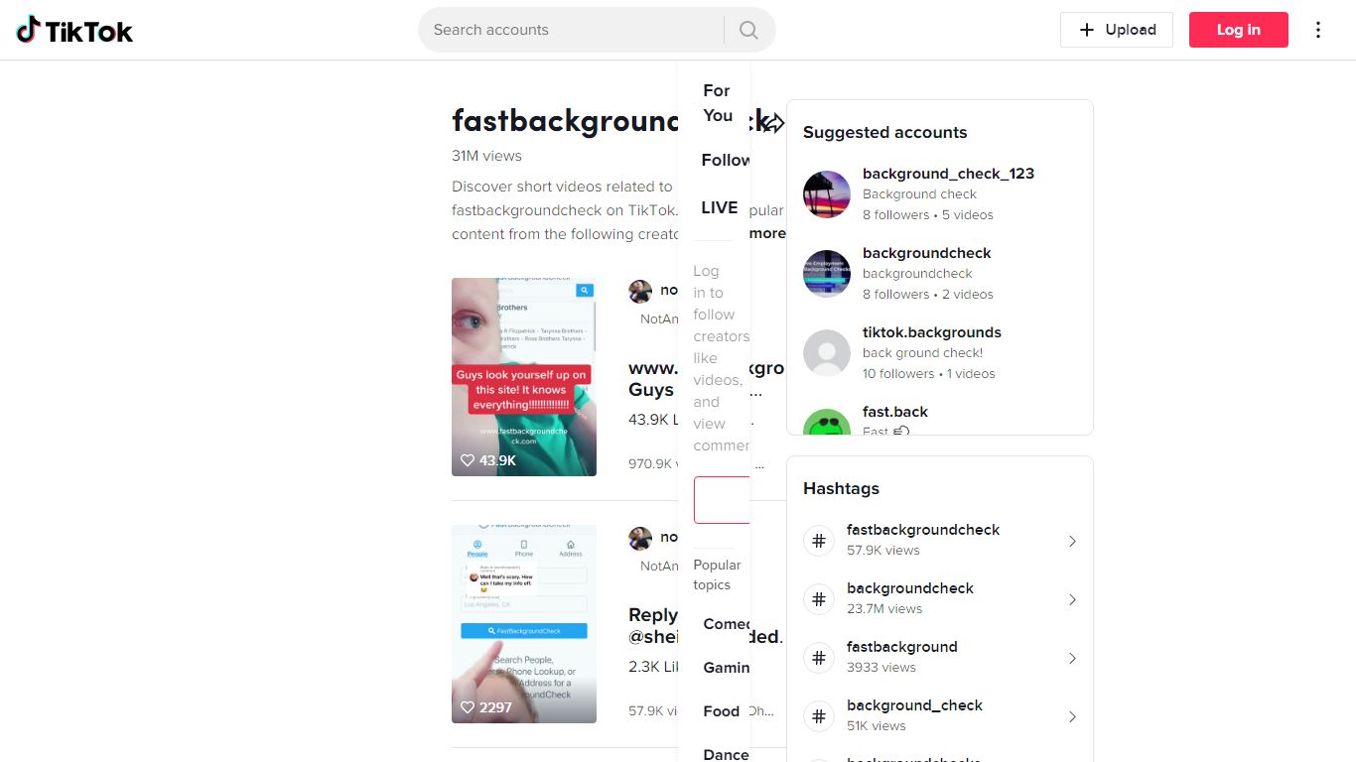The width and height of the screenshot is (1356, 762).
Task: Click heart icon on 2297 video thumbnail
Action: 468,707
